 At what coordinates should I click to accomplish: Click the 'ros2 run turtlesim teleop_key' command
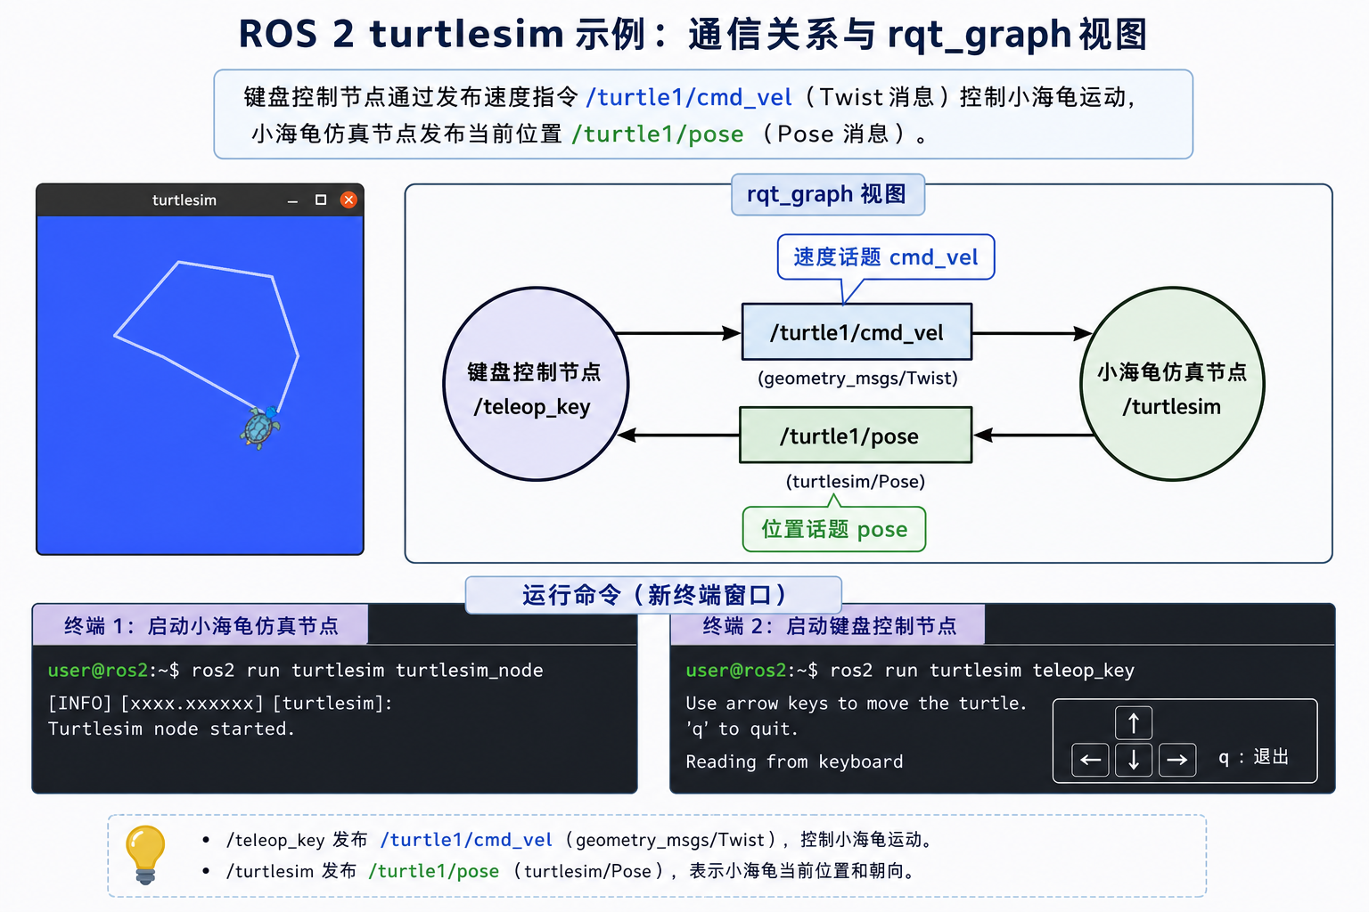point(982,670)
